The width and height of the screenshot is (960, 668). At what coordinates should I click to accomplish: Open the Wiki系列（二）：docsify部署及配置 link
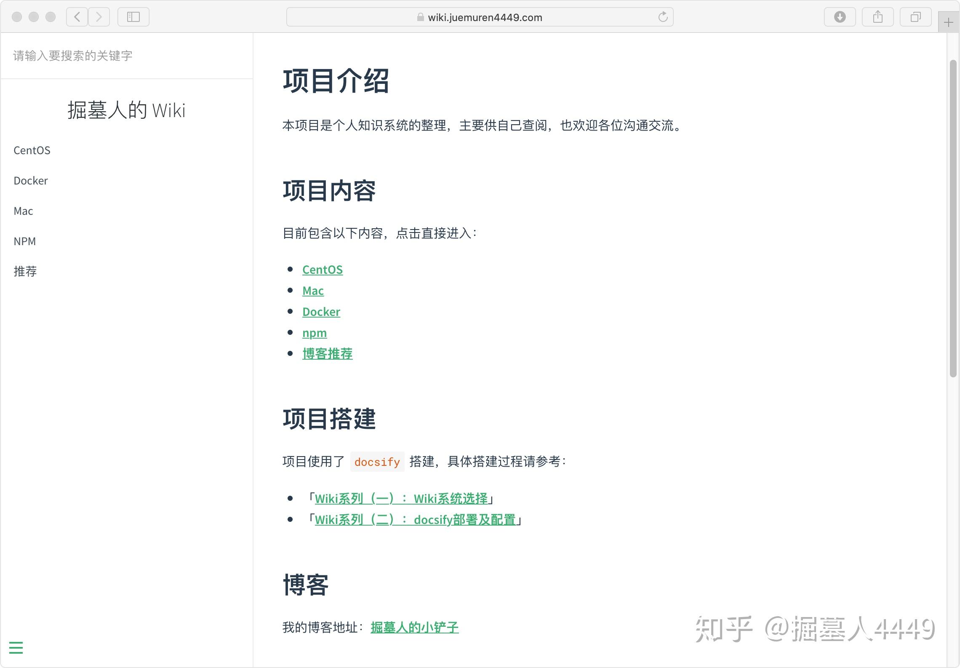click(x=416, y=520)
